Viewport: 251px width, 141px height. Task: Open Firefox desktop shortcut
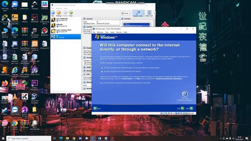[x=5, y=84]
